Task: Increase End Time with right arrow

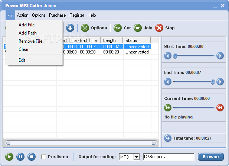Action: tap(220, 82)
